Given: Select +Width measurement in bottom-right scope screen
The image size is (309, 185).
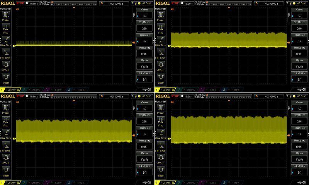Looking at the screenshot, I should 161,158.
